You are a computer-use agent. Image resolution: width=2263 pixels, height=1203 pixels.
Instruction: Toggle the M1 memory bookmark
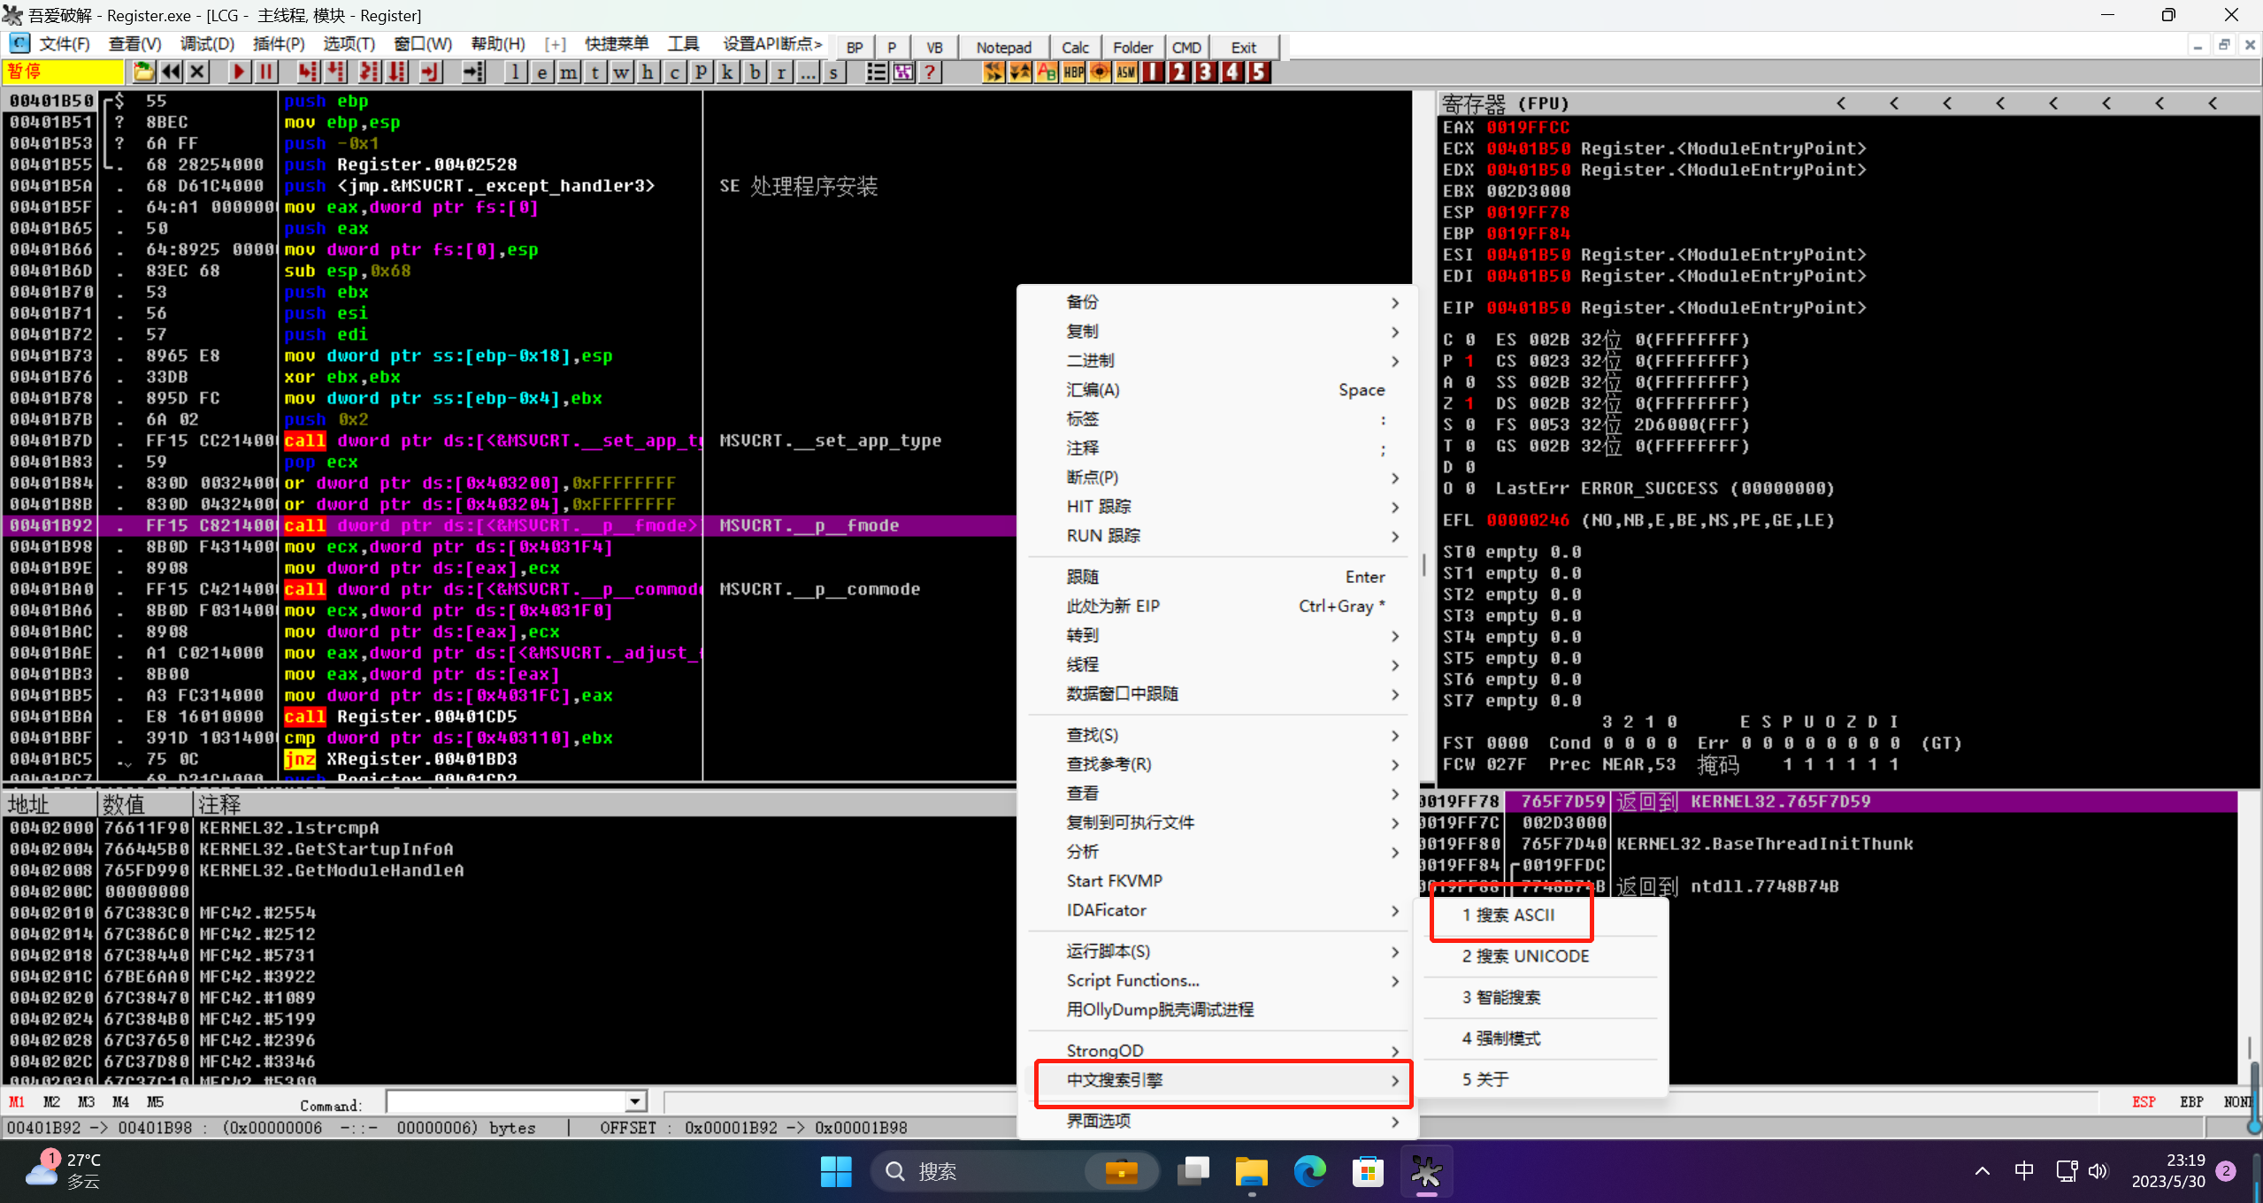click(17, 1102)
